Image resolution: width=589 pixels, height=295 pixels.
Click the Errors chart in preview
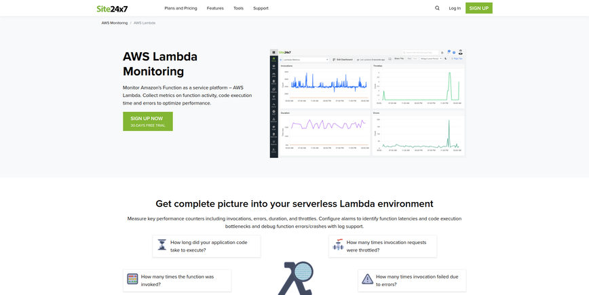pos(419,133)
